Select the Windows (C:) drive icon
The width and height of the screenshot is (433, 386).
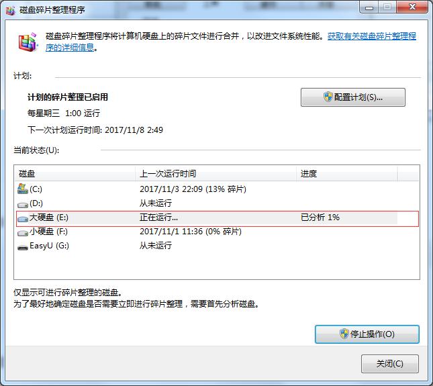click(x=22, y=189)
